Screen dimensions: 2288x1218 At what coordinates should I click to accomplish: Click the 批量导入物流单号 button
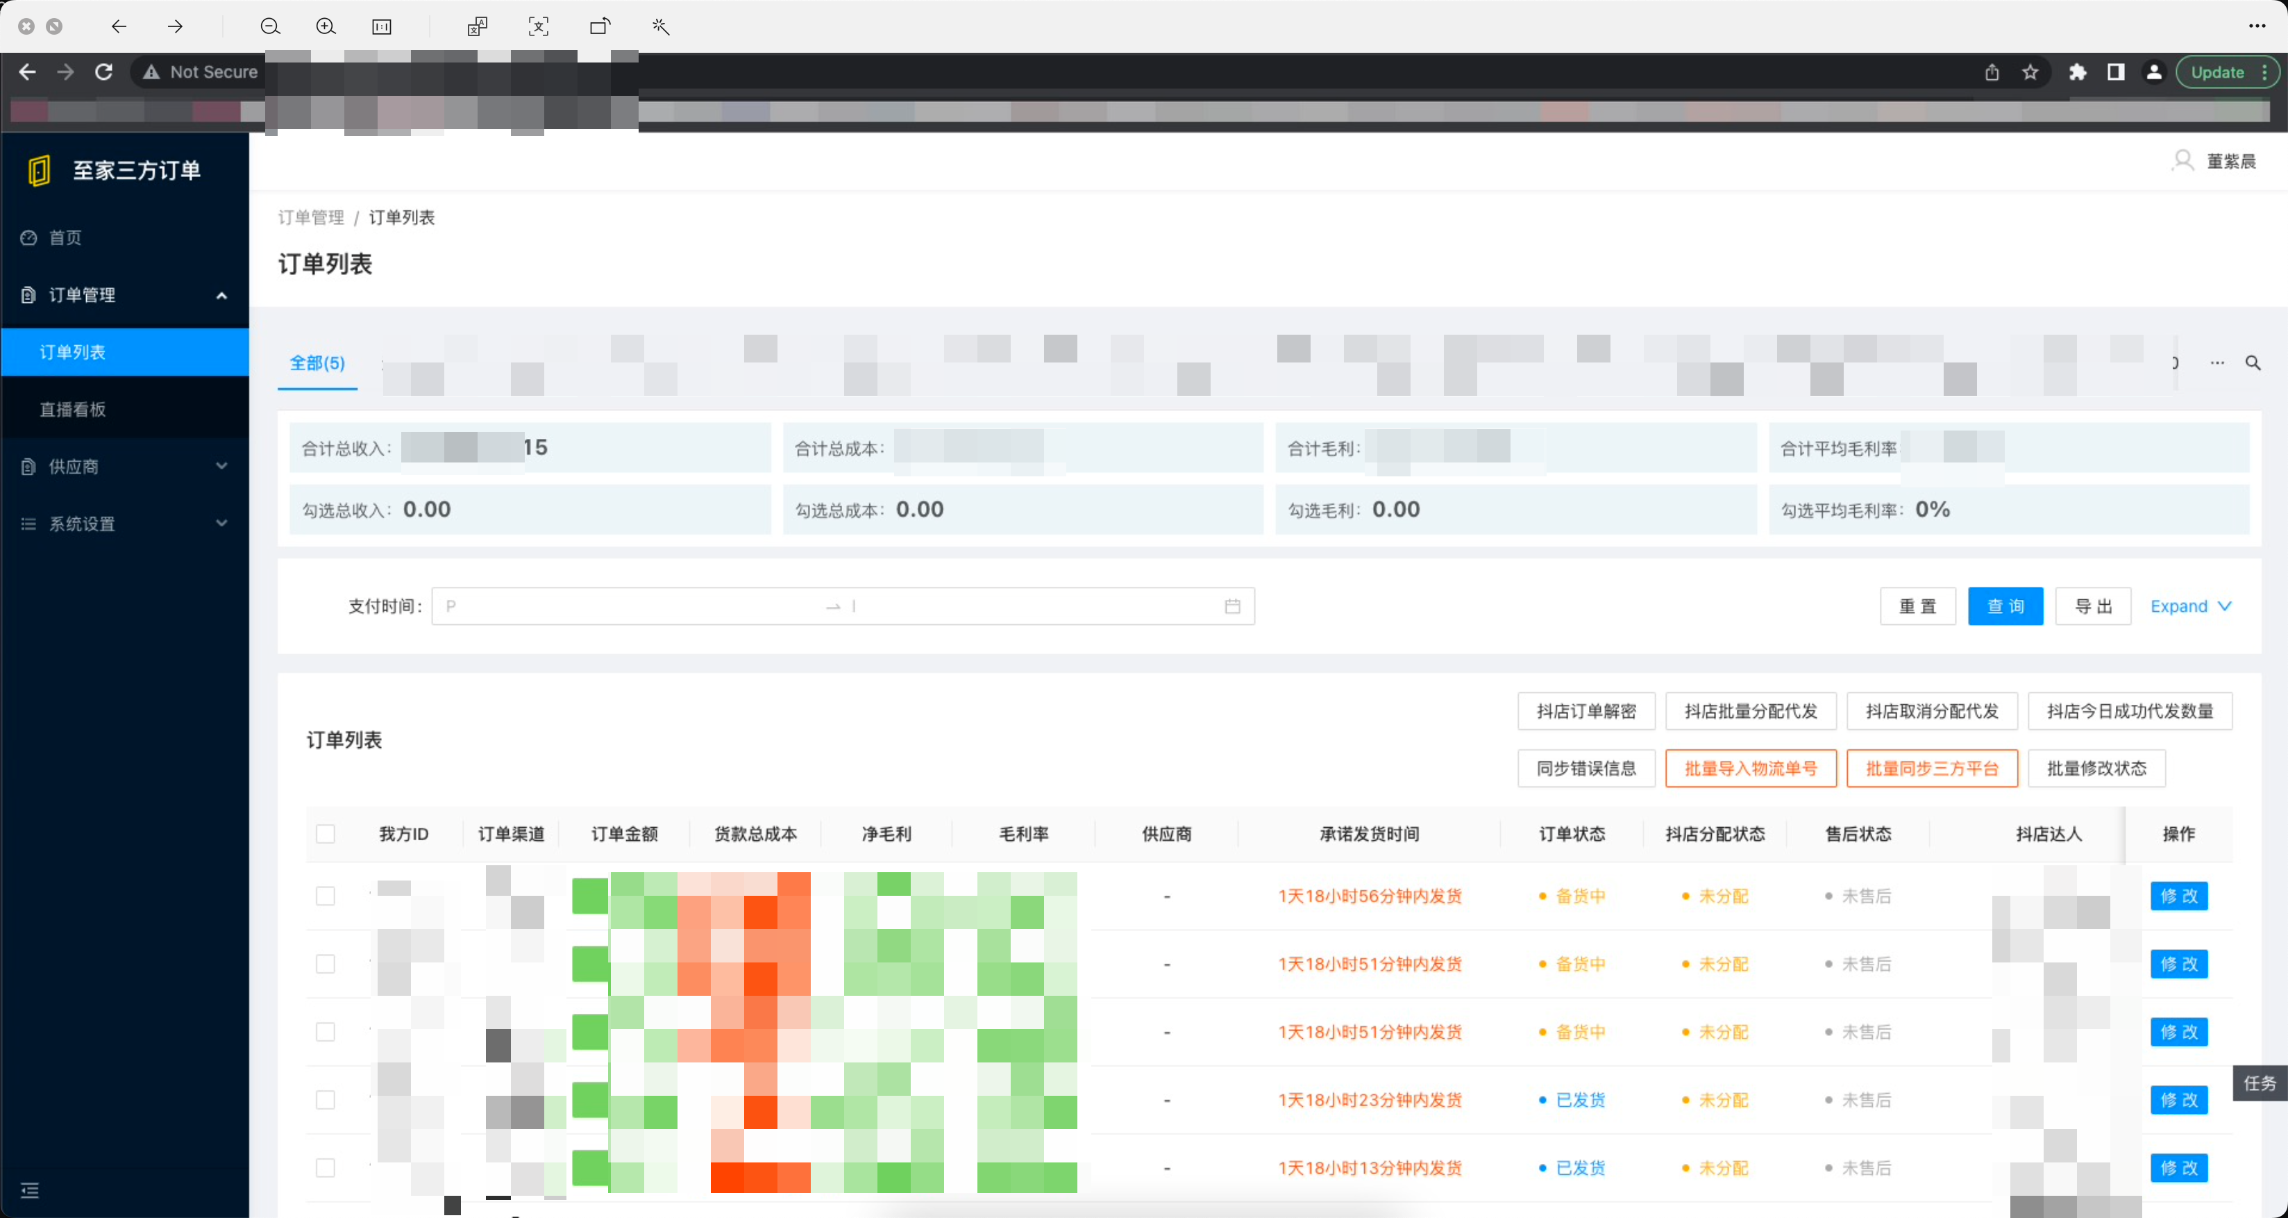point(1751,769)
